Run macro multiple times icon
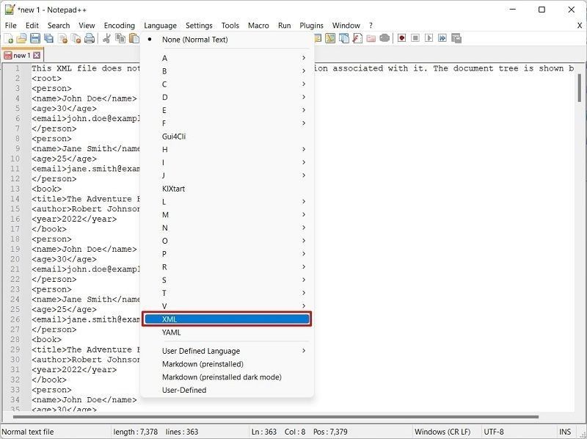Viewport: 587px width, 439px height. pos(442,38)
